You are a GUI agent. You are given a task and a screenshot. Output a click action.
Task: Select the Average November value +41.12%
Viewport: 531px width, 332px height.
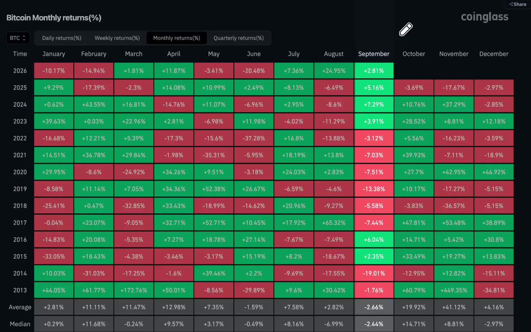tap(454, 307)
